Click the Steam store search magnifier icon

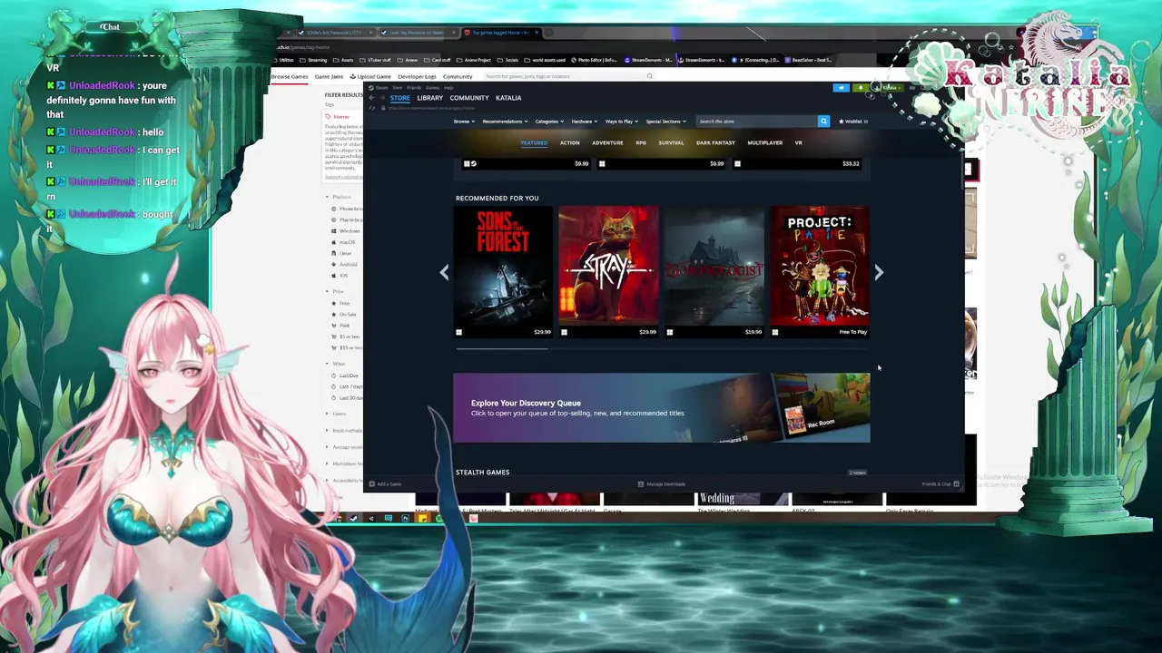[823, 121]
